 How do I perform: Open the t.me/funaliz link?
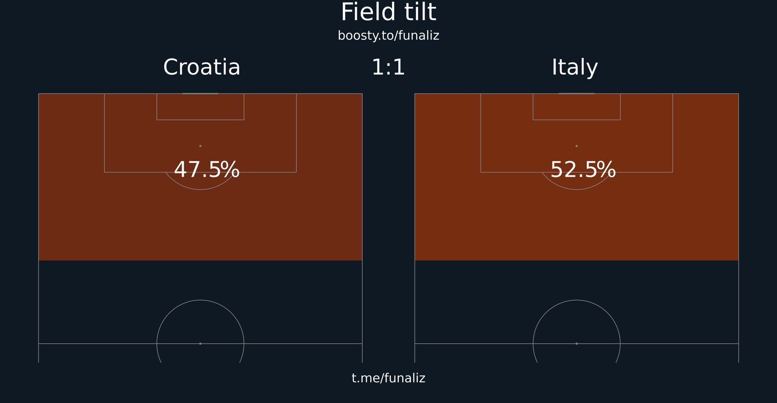[388, 378]
